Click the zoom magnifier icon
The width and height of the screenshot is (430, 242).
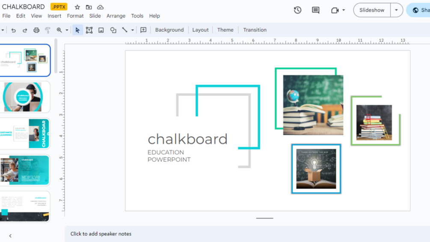(59, 30)
